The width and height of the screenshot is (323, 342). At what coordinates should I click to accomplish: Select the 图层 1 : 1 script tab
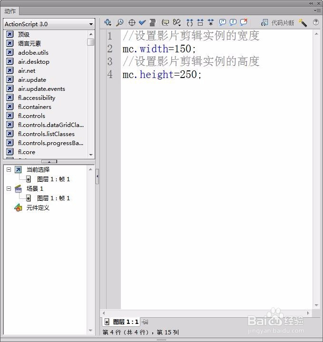[121, 322]
